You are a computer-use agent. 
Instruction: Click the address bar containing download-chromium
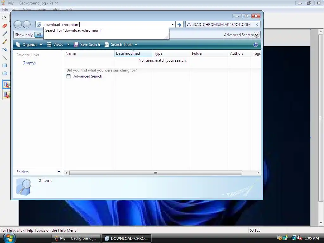point(105,24)
